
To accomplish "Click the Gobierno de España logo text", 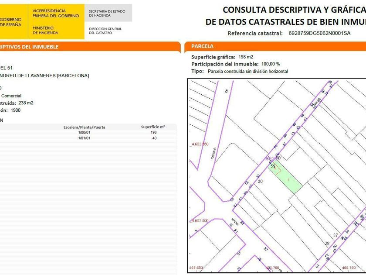I will tap(10, 22).
